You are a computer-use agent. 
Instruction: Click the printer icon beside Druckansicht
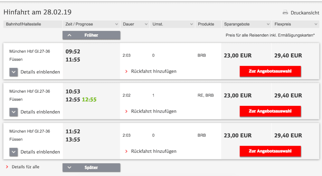coord(285,13)
